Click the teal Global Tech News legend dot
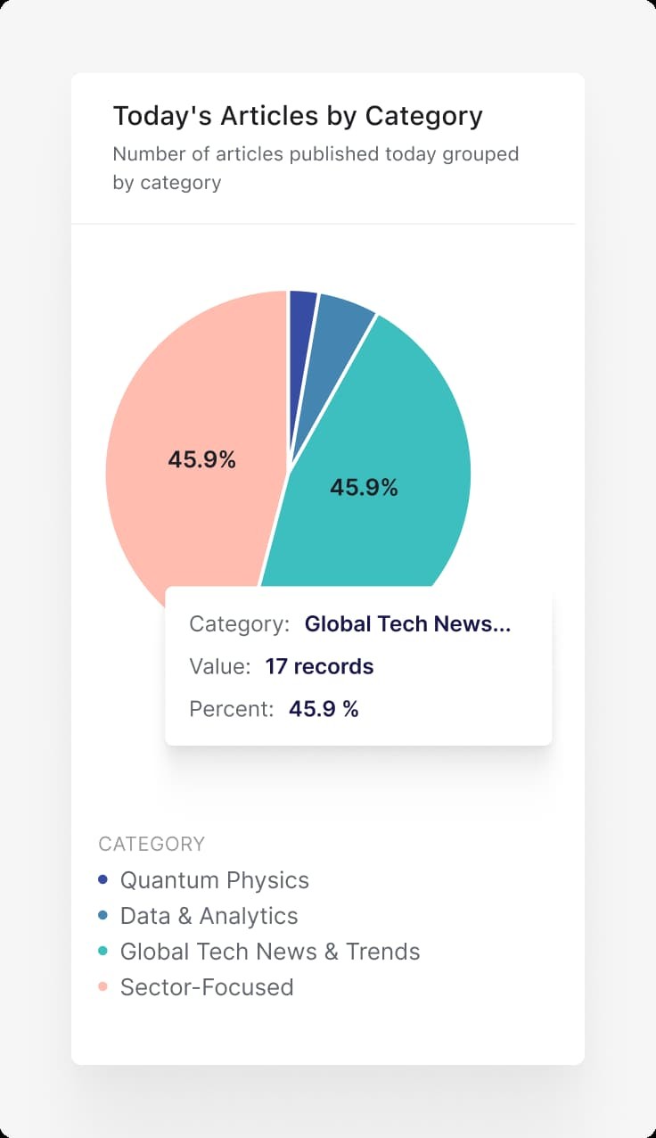 coord(102,952)
